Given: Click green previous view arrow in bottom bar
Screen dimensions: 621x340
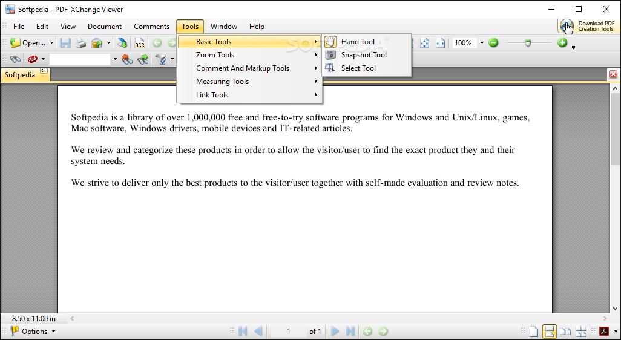Looking at the screenshot, I should pyautogui.click(x=367, y=331).
